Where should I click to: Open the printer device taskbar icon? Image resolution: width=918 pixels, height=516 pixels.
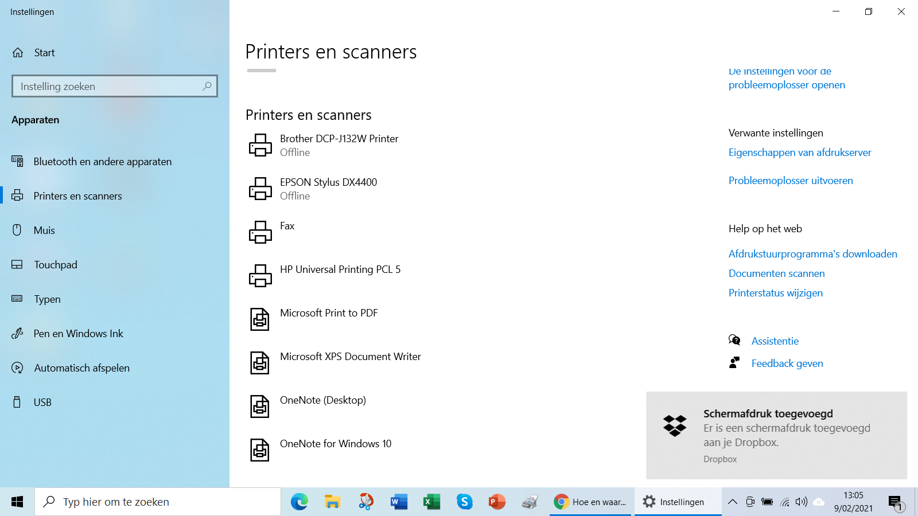click(x=530, y=502)
